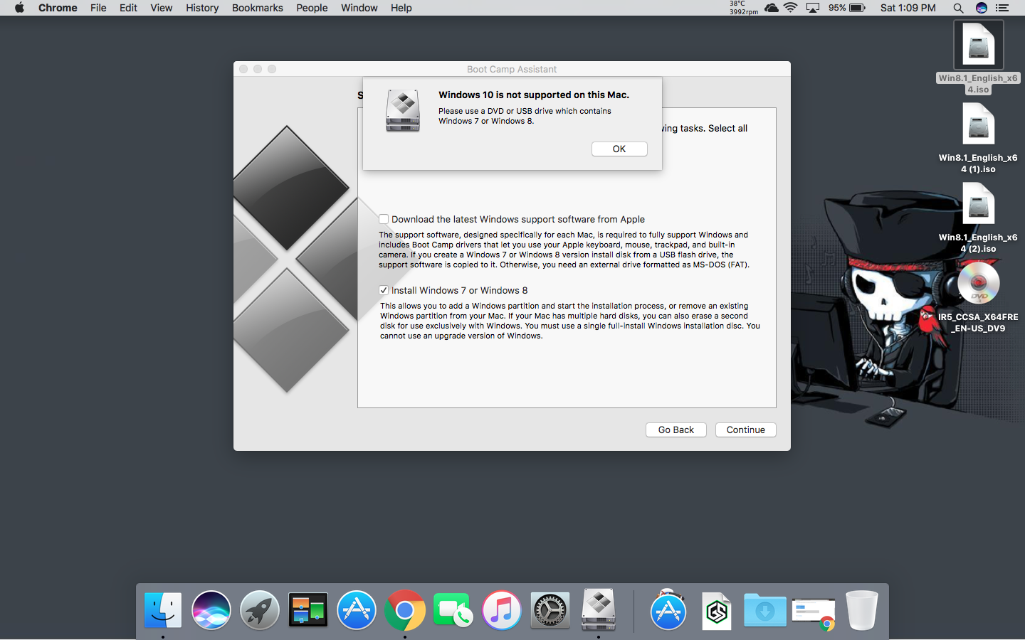
Task: Open the File menu
Action: (x=98, y=8)
